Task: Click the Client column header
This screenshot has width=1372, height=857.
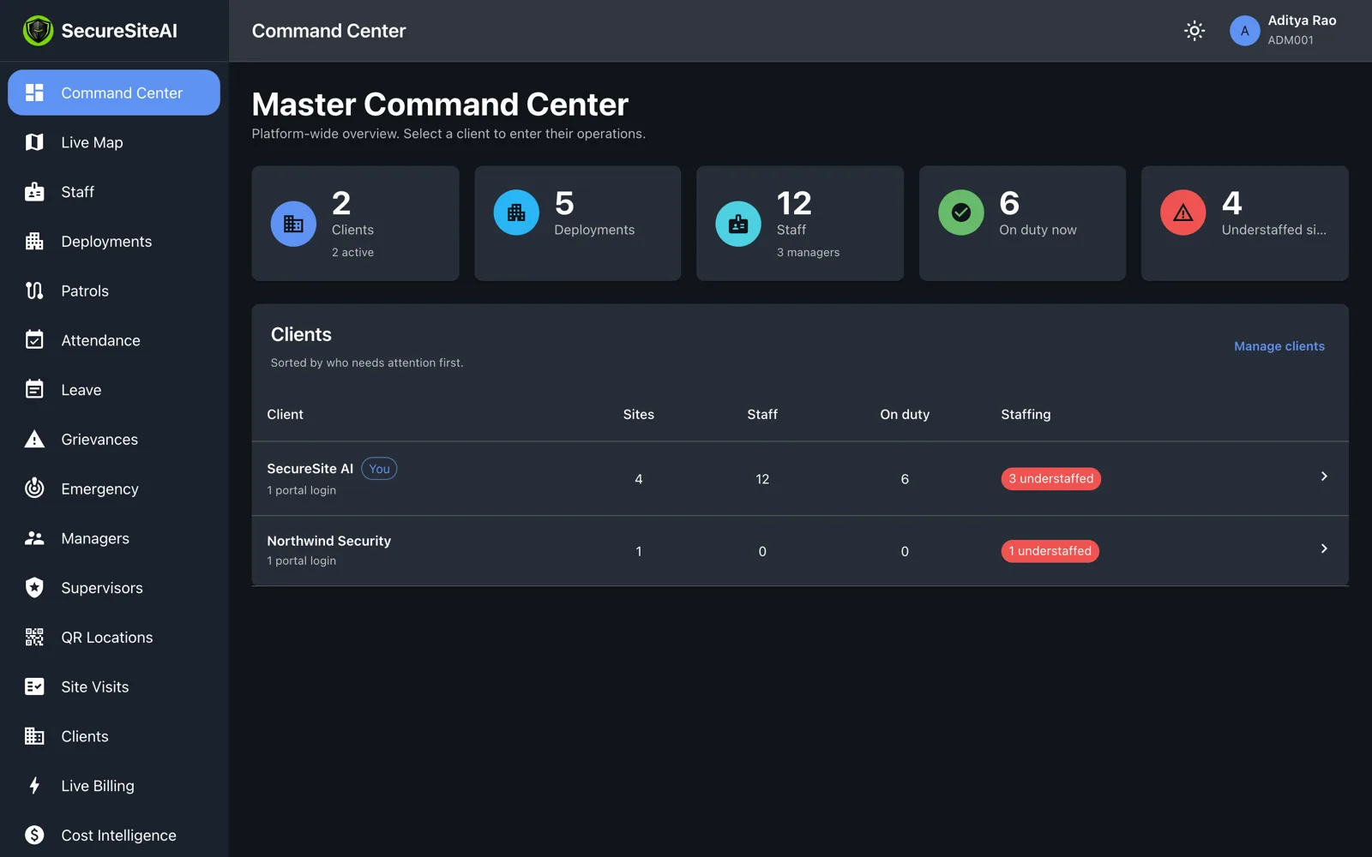Action: [285, 415]
